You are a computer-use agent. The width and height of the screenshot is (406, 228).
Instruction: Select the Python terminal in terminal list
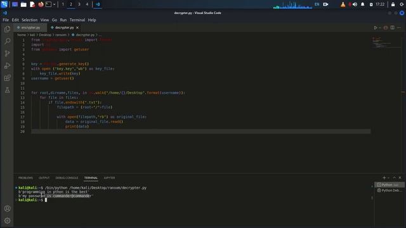[390, 184]
